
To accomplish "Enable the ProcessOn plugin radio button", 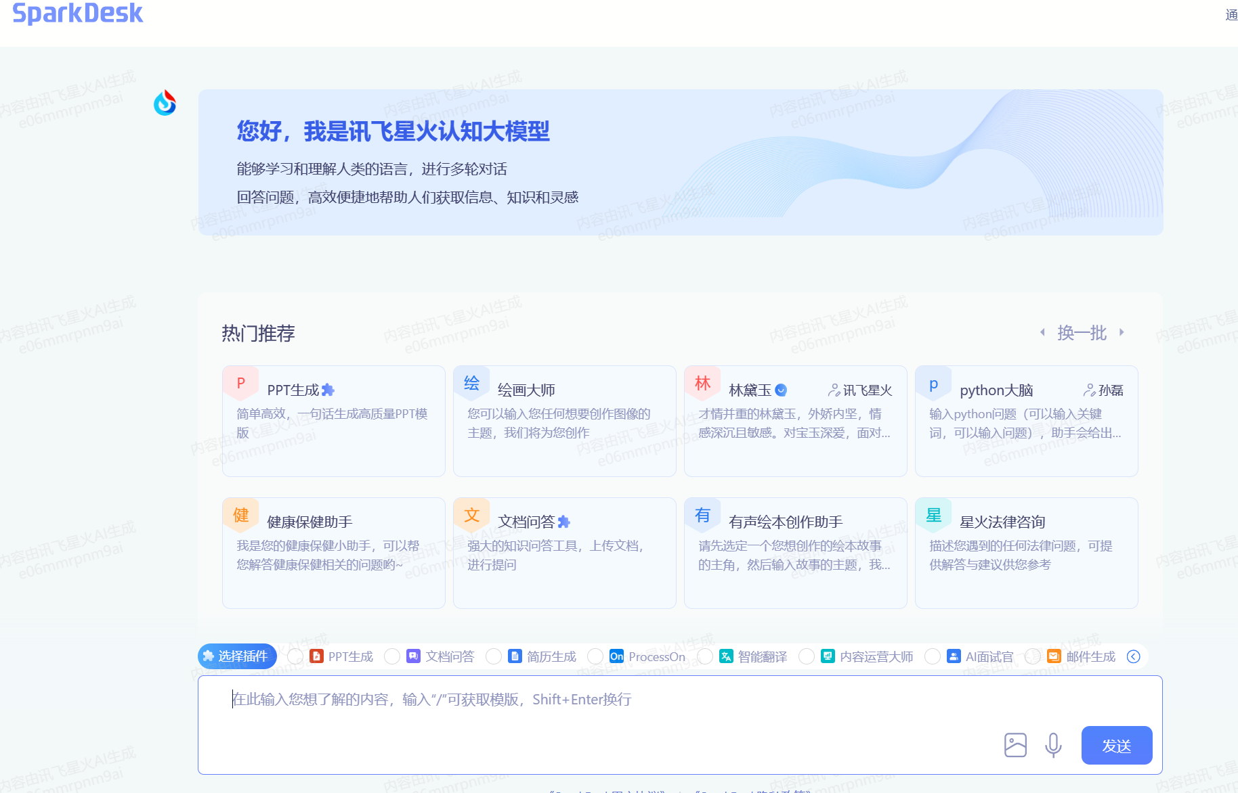I will tap(595, 656).
